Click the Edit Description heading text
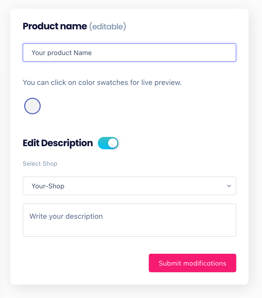This screenshot has width=262, height=298. tap(58, 143)
